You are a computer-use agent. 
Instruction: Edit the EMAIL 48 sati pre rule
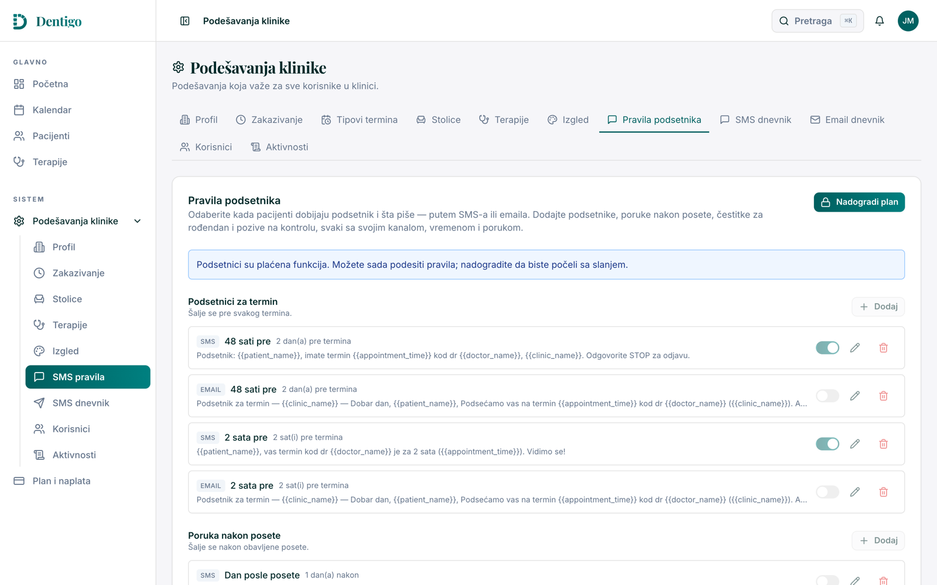pos(855,396)
